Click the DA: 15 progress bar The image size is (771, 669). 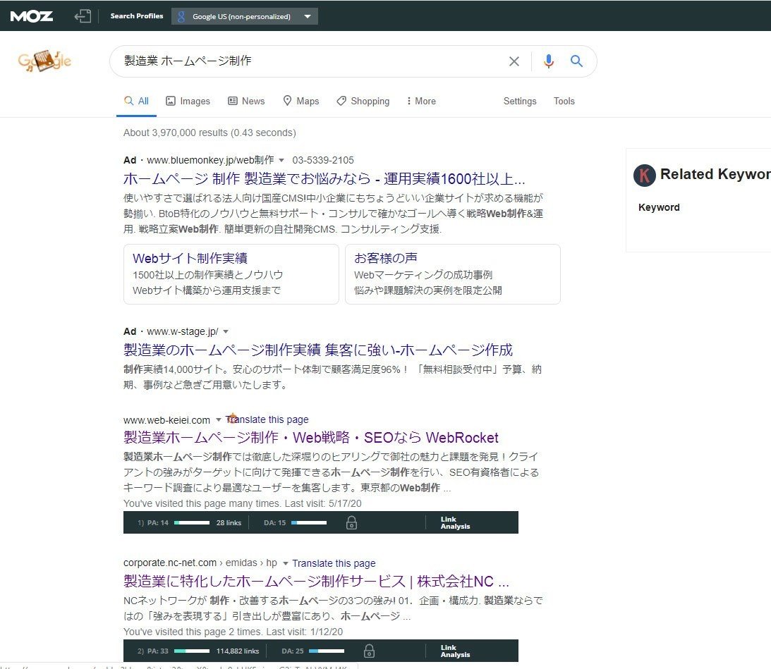click(309, 522)
